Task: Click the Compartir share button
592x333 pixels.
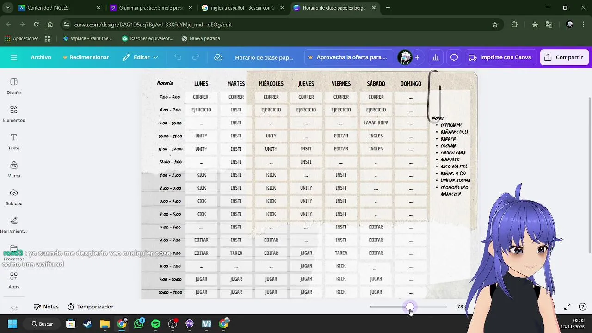Action: tap(564, 57)
